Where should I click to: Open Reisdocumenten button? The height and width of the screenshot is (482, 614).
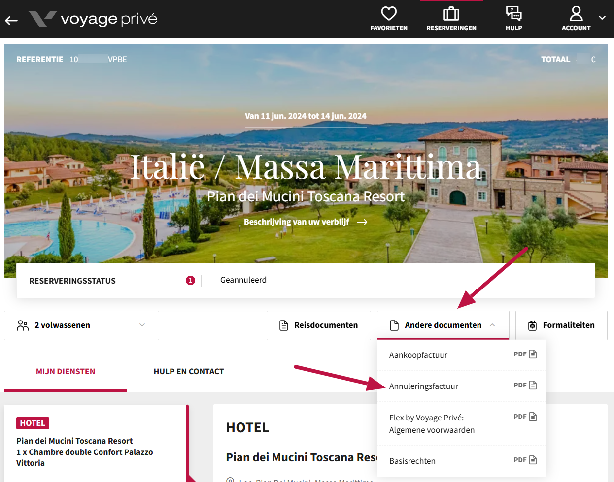point(319,325)
